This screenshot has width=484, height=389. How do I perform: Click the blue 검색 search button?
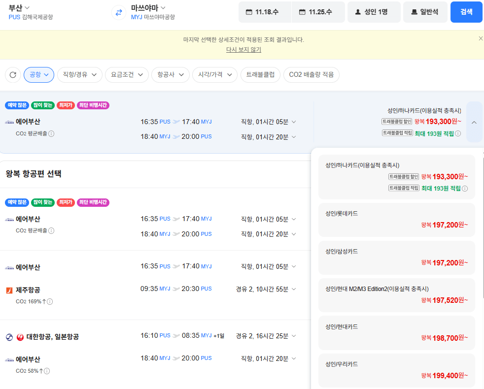(x=466, y=12)
